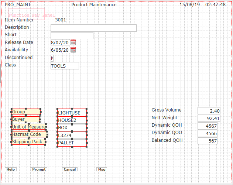Click the date 15/08/19 in header
This screenshot has height=185, width=233.
[190, 4]
